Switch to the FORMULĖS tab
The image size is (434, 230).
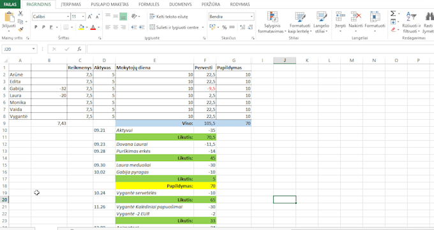149,4
